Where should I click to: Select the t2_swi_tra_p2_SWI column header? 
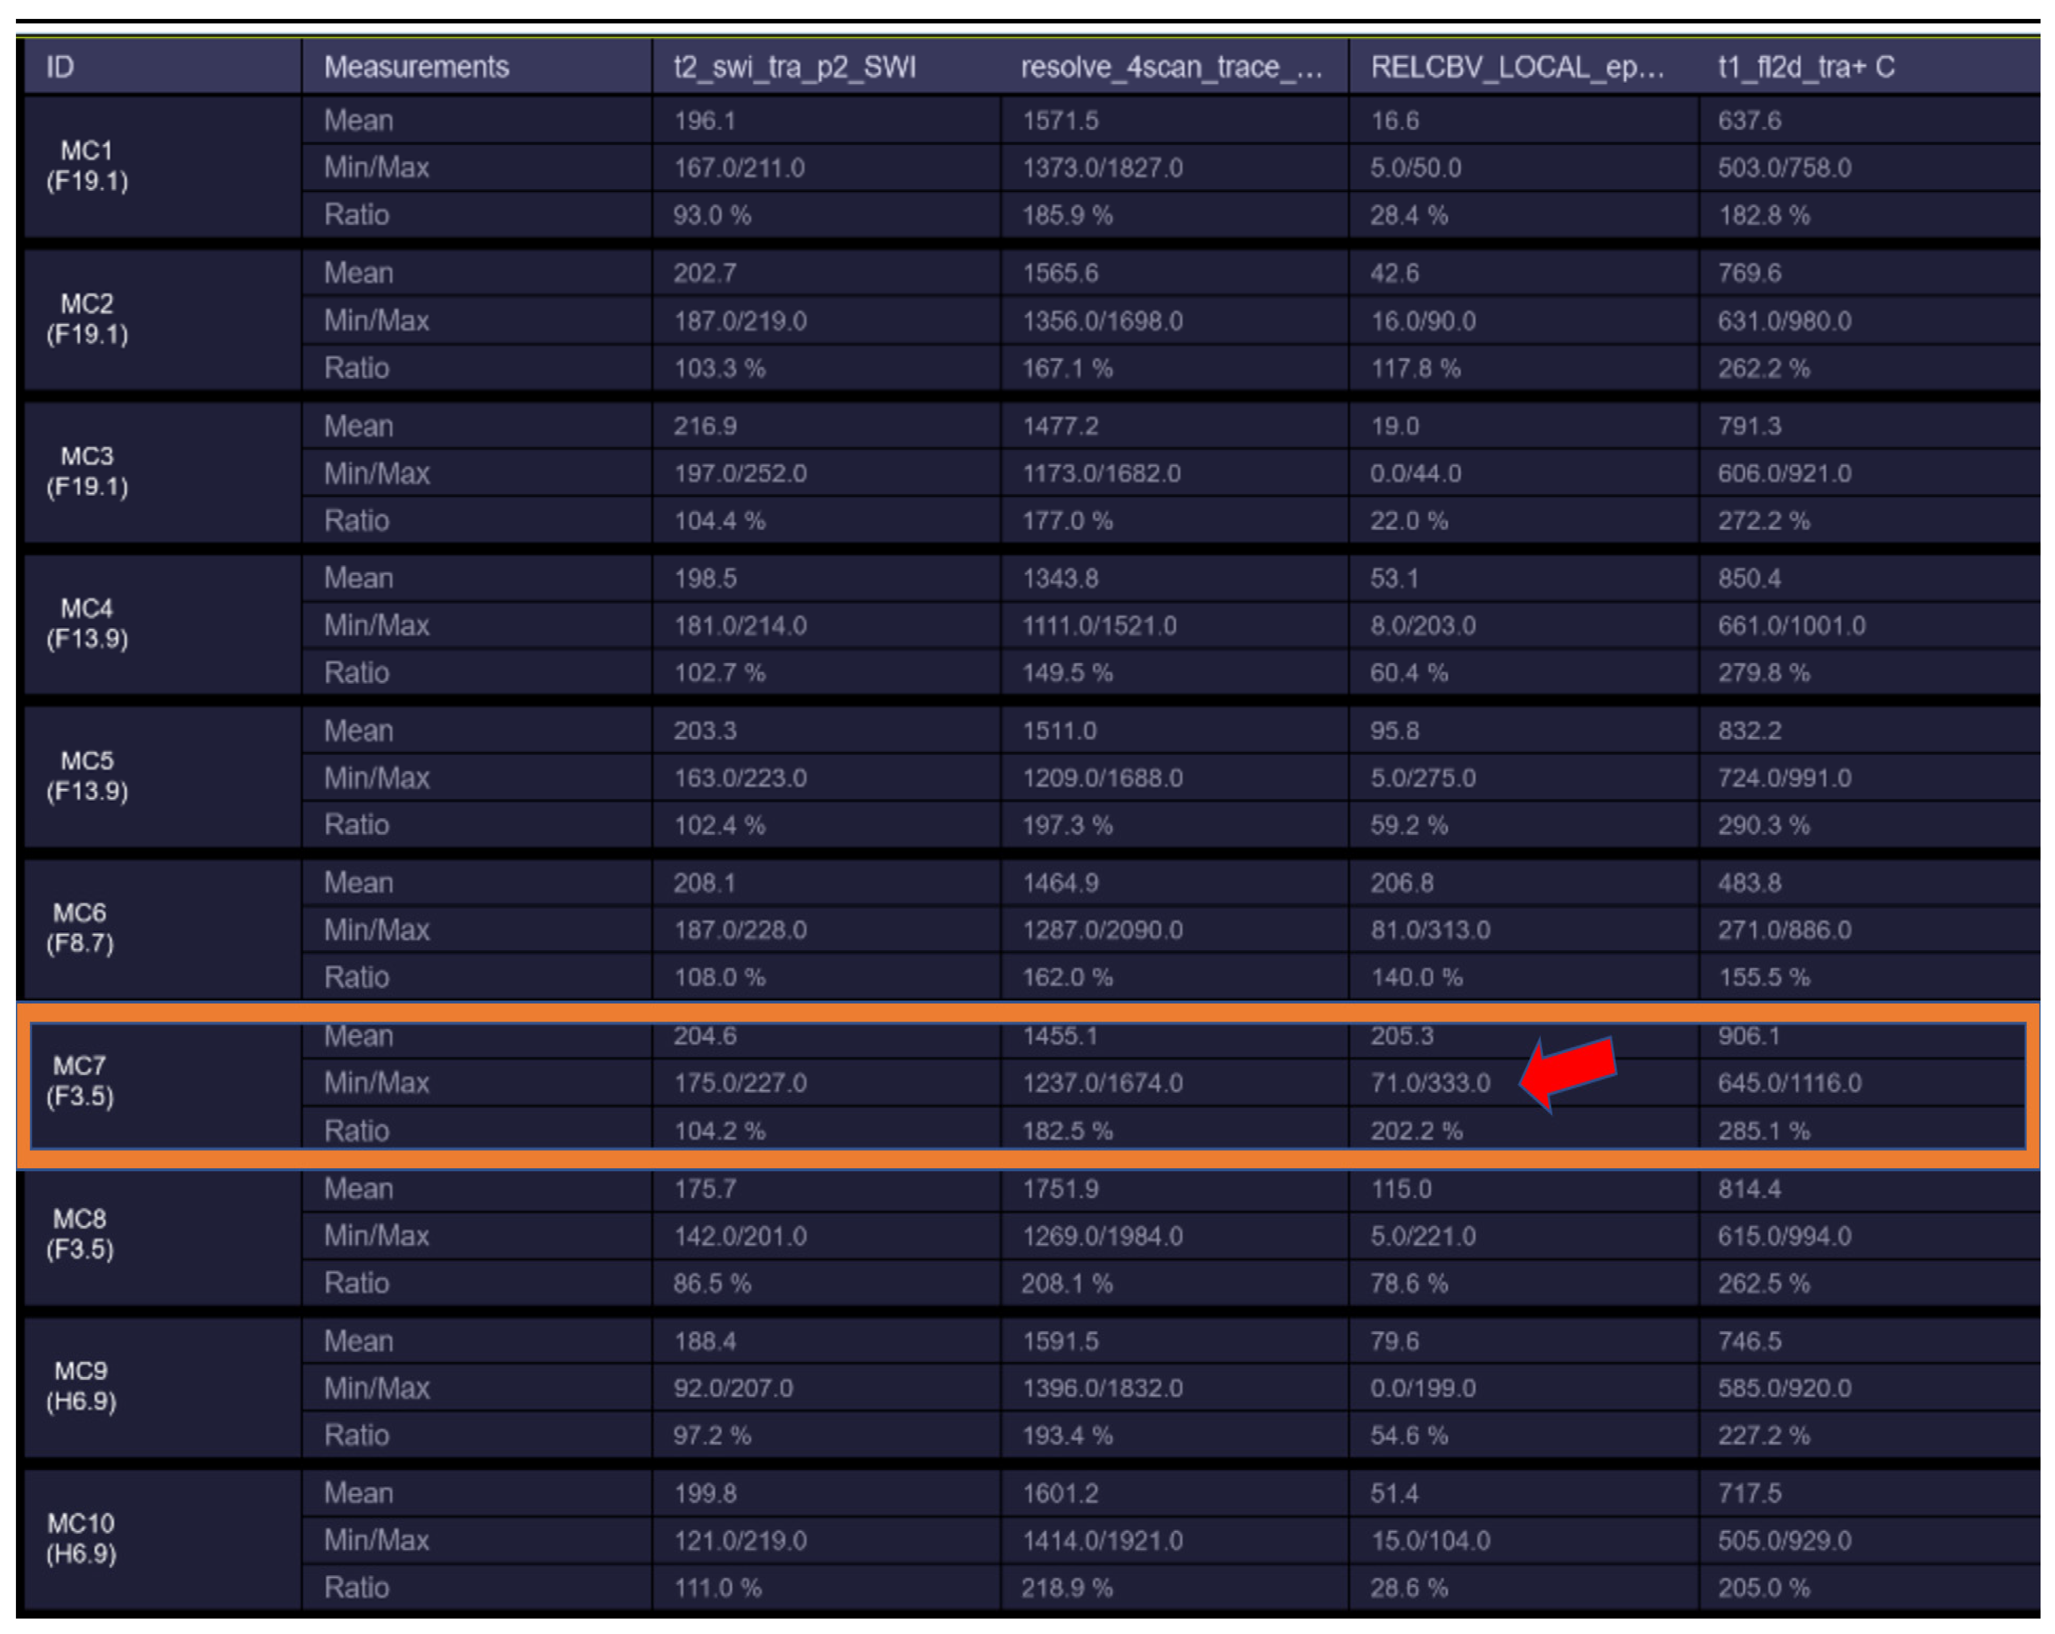tap(794, 67)
